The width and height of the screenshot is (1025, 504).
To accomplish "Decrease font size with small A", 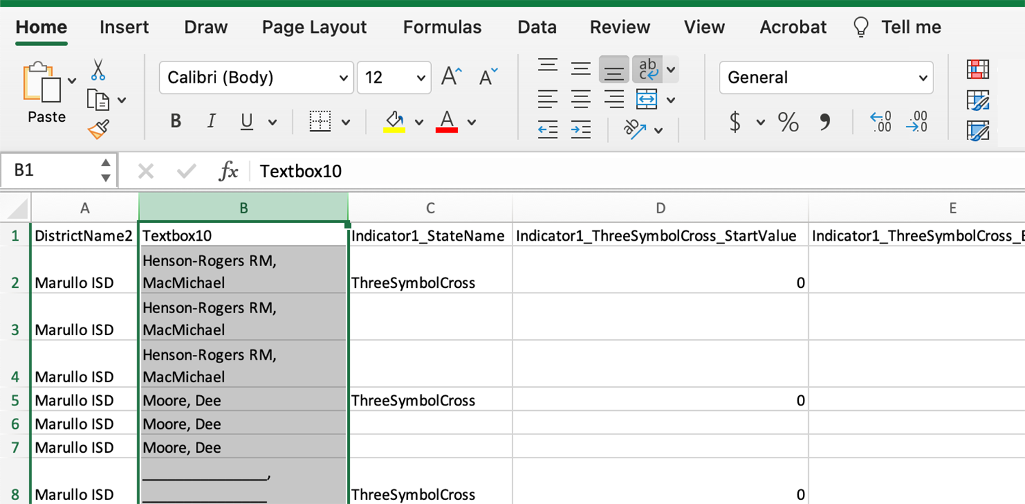I will click(489, 77).
